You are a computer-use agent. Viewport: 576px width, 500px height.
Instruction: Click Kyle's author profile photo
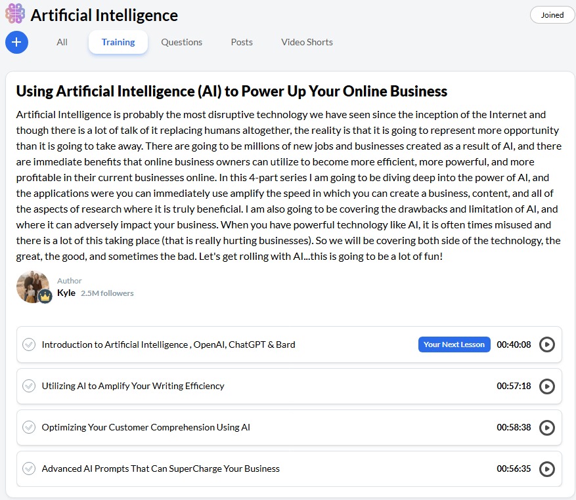pos(31,285)
